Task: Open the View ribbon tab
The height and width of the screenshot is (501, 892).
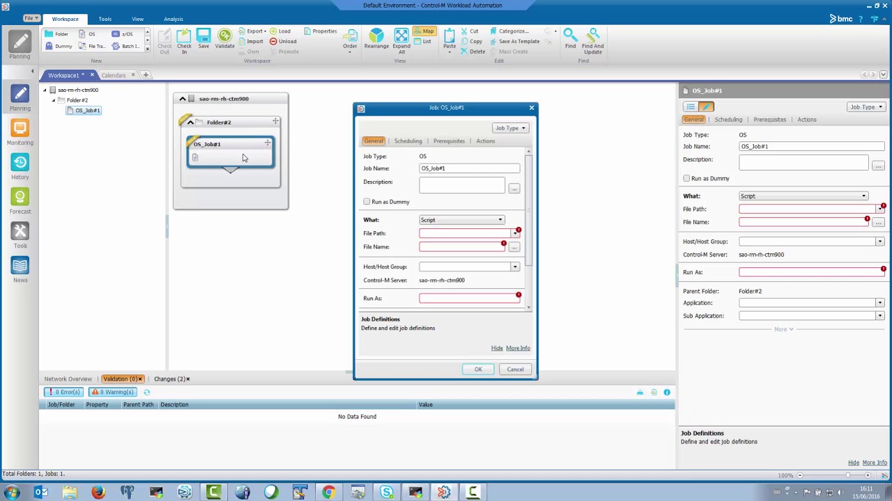Action: (x=137, y=19)
